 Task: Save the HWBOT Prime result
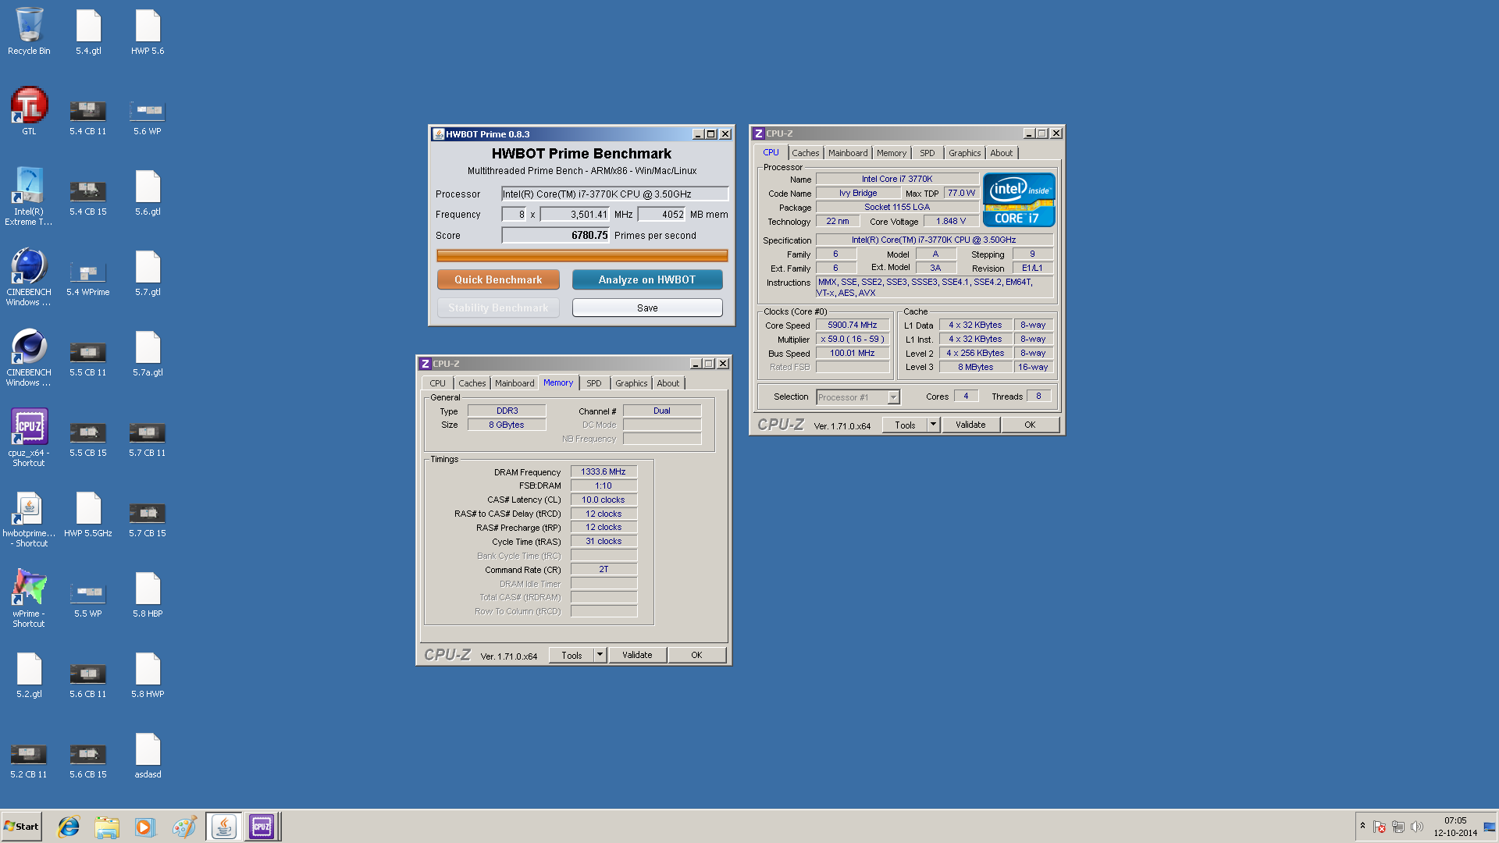coord(647,308)
